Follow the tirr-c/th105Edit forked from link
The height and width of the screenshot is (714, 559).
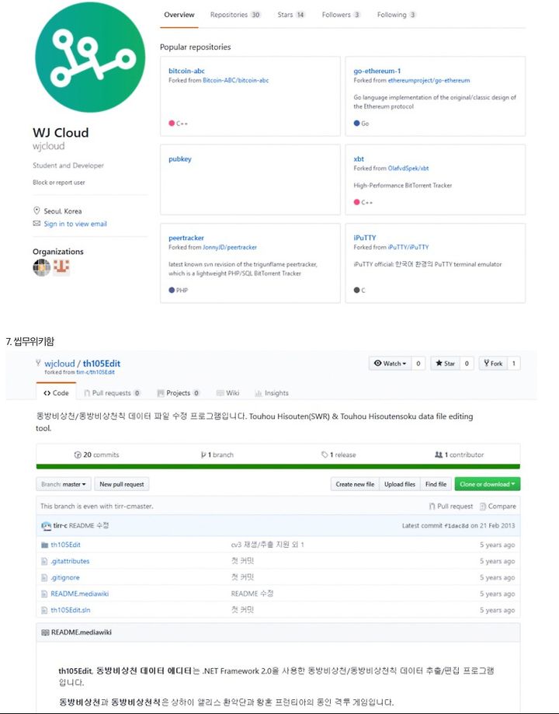click(95, 372)
